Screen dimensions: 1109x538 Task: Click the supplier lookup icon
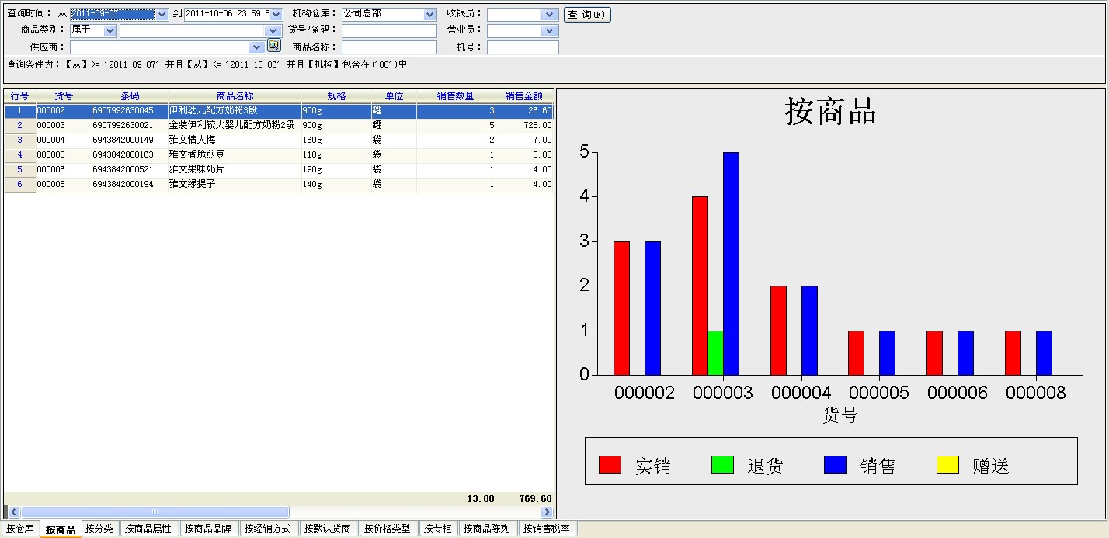coord(273,46)
